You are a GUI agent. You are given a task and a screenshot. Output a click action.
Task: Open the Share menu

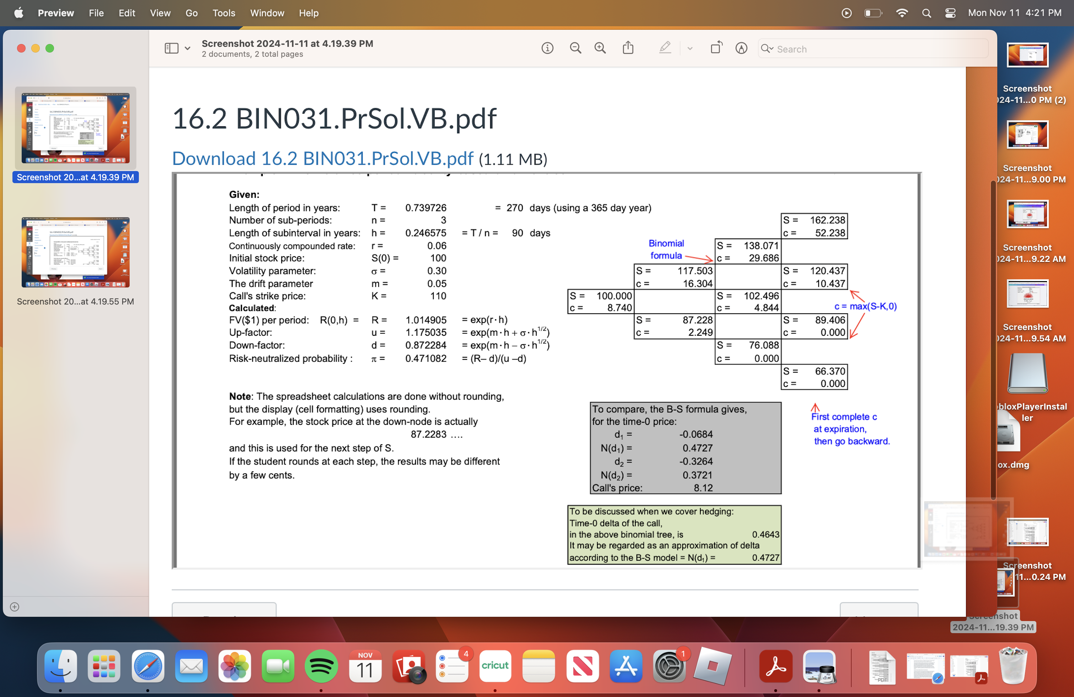[628, 48]
